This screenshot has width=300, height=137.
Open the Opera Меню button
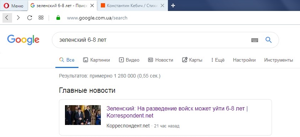pos(13,6)
